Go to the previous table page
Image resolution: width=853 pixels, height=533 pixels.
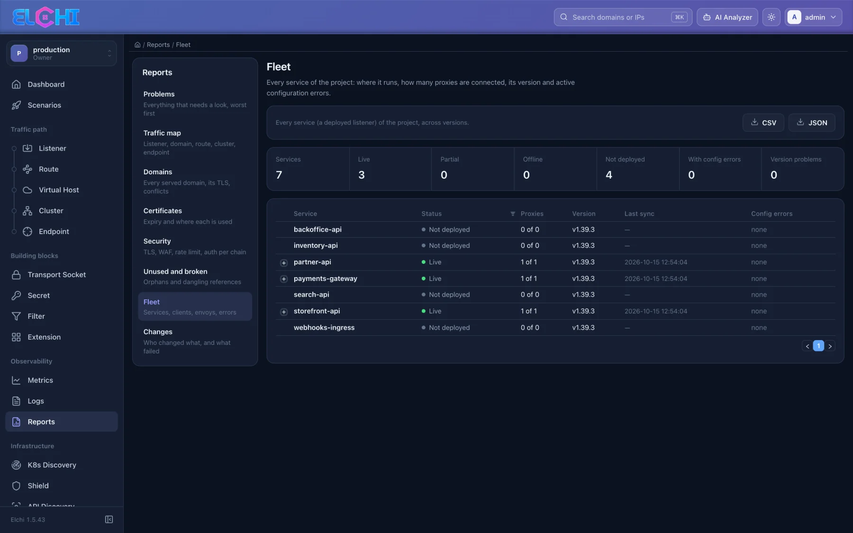pos(808,346)
